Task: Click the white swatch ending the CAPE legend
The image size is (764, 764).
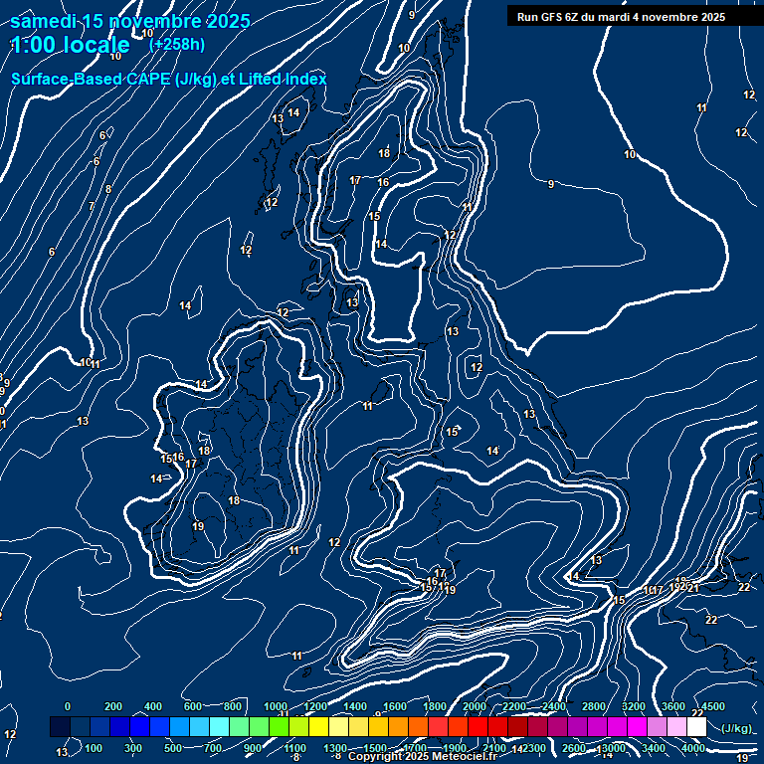Action: click(696, 727)
